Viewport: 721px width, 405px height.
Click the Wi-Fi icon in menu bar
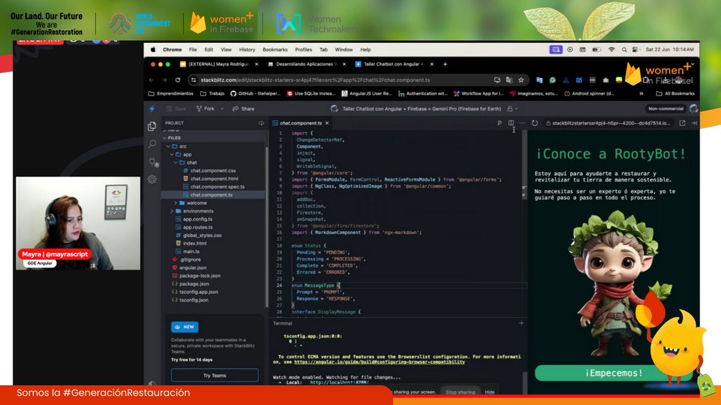click(612, 50)
